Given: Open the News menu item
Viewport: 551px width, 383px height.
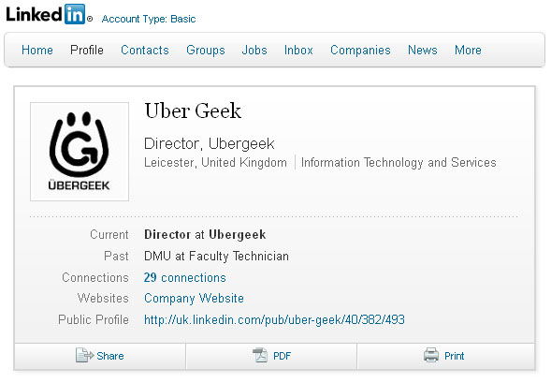Looking at the screenshot, I should [423, 50].
